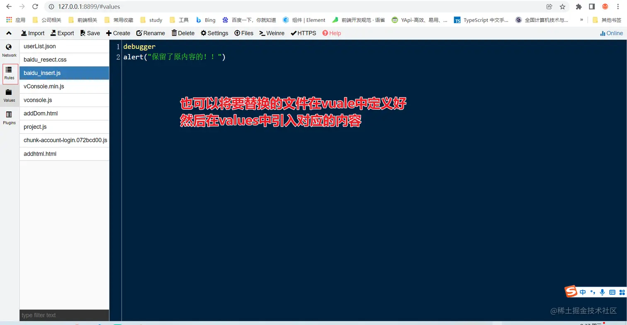Open browser extensions puzzle icon
Image resolution: width=627 pixels, height=325 pixels.
(x=579, y=7)
